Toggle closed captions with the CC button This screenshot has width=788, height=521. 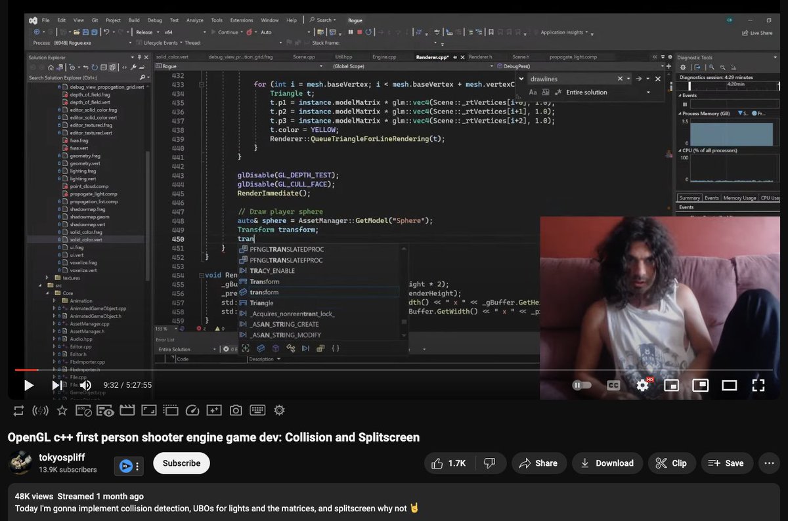614,385
